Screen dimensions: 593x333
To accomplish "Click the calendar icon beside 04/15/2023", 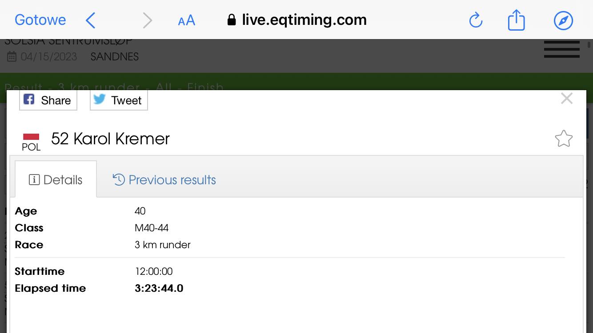I will pyautogui.click(x=12, y=57).
